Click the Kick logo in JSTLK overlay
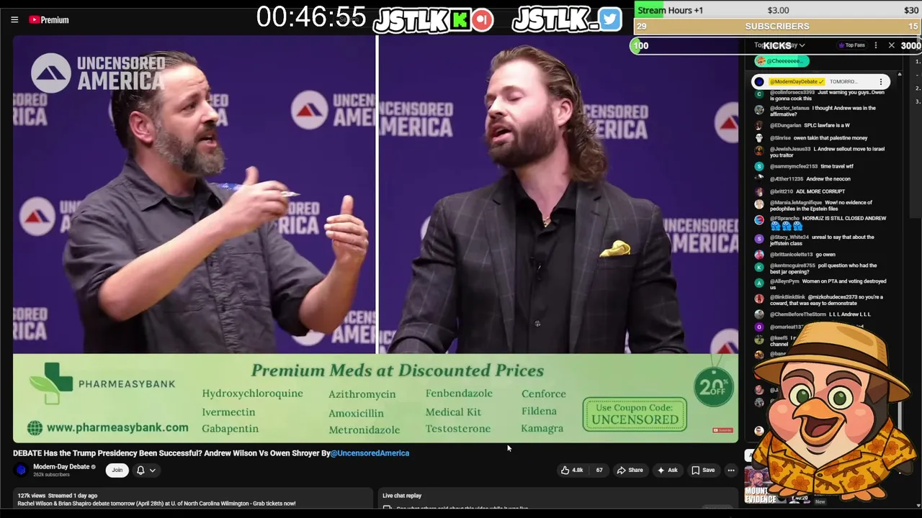 460,20
